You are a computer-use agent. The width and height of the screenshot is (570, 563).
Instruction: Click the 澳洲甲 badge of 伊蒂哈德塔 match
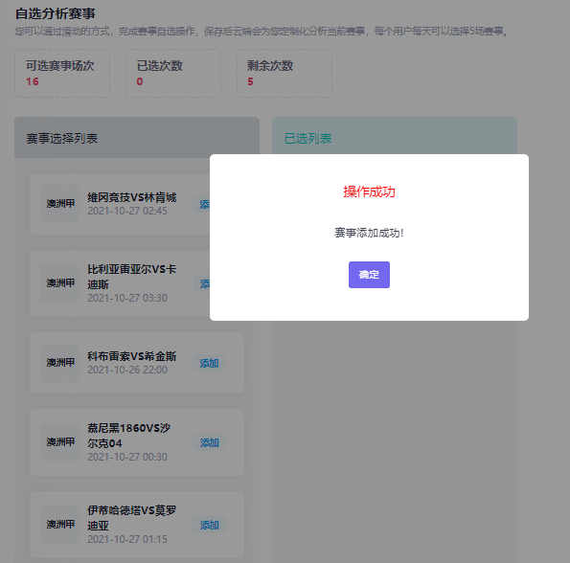[60, 525]
